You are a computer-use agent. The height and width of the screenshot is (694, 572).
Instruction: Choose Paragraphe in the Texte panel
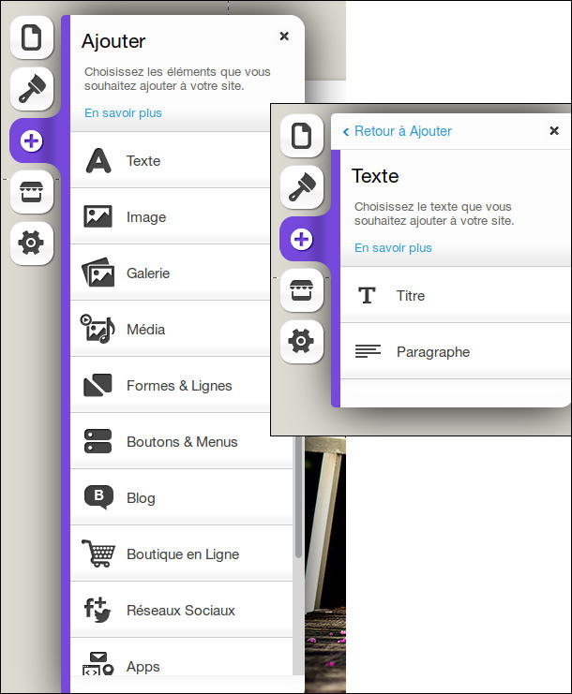pyautogui.click(x=432, y=352)
